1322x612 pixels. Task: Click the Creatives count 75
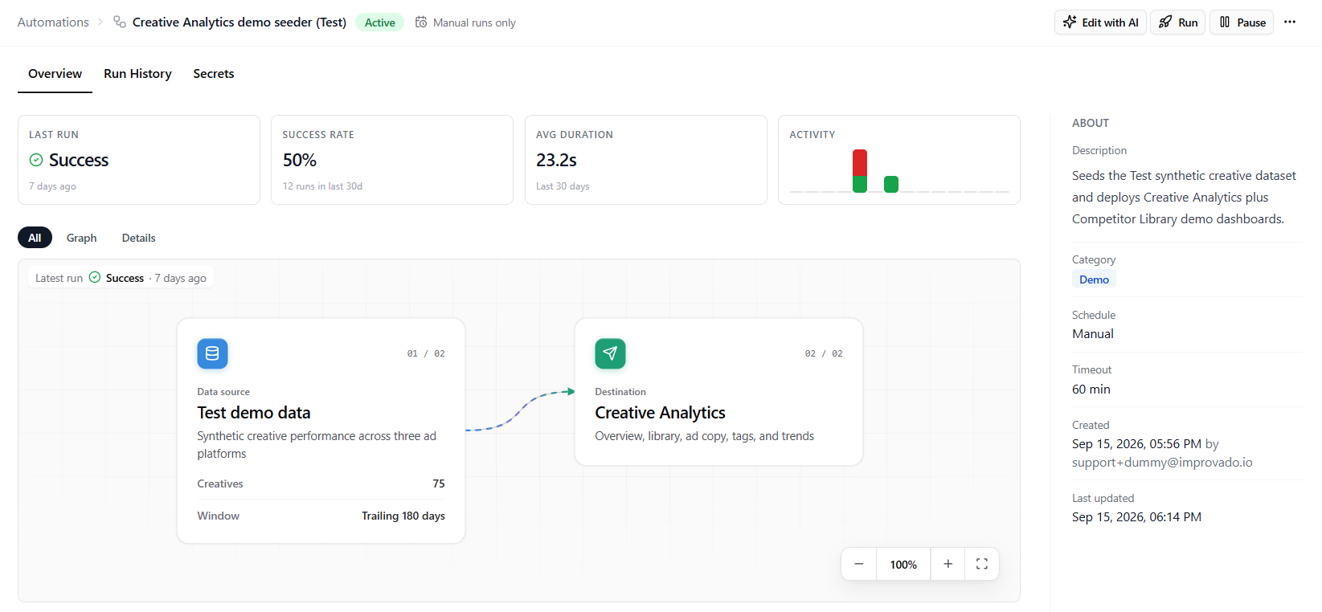tap(439, 483)
